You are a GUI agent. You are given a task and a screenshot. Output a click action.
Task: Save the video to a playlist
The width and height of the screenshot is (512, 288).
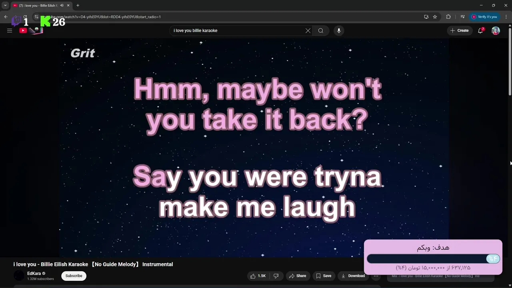click(x=323, y=276)
